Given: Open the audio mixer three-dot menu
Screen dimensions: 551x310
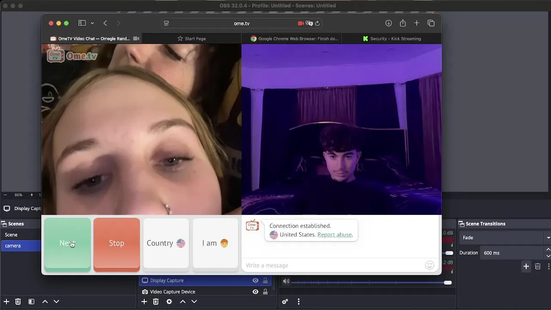Looking at the screenshot, I should pos(298,302).
